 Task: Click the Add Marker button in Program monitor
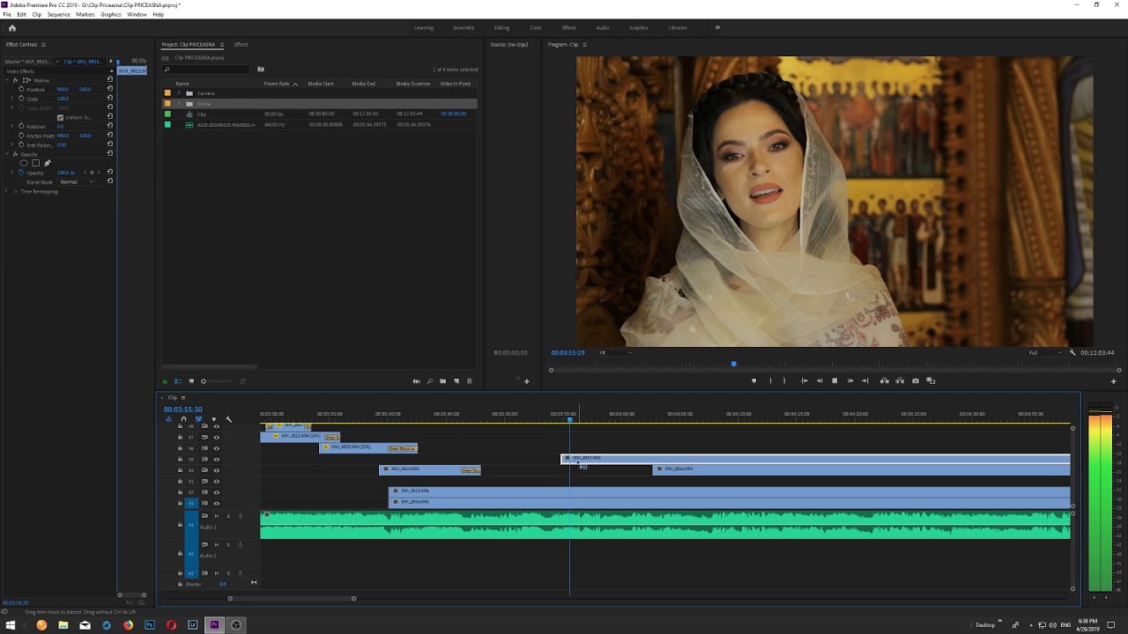coord(754,380)
